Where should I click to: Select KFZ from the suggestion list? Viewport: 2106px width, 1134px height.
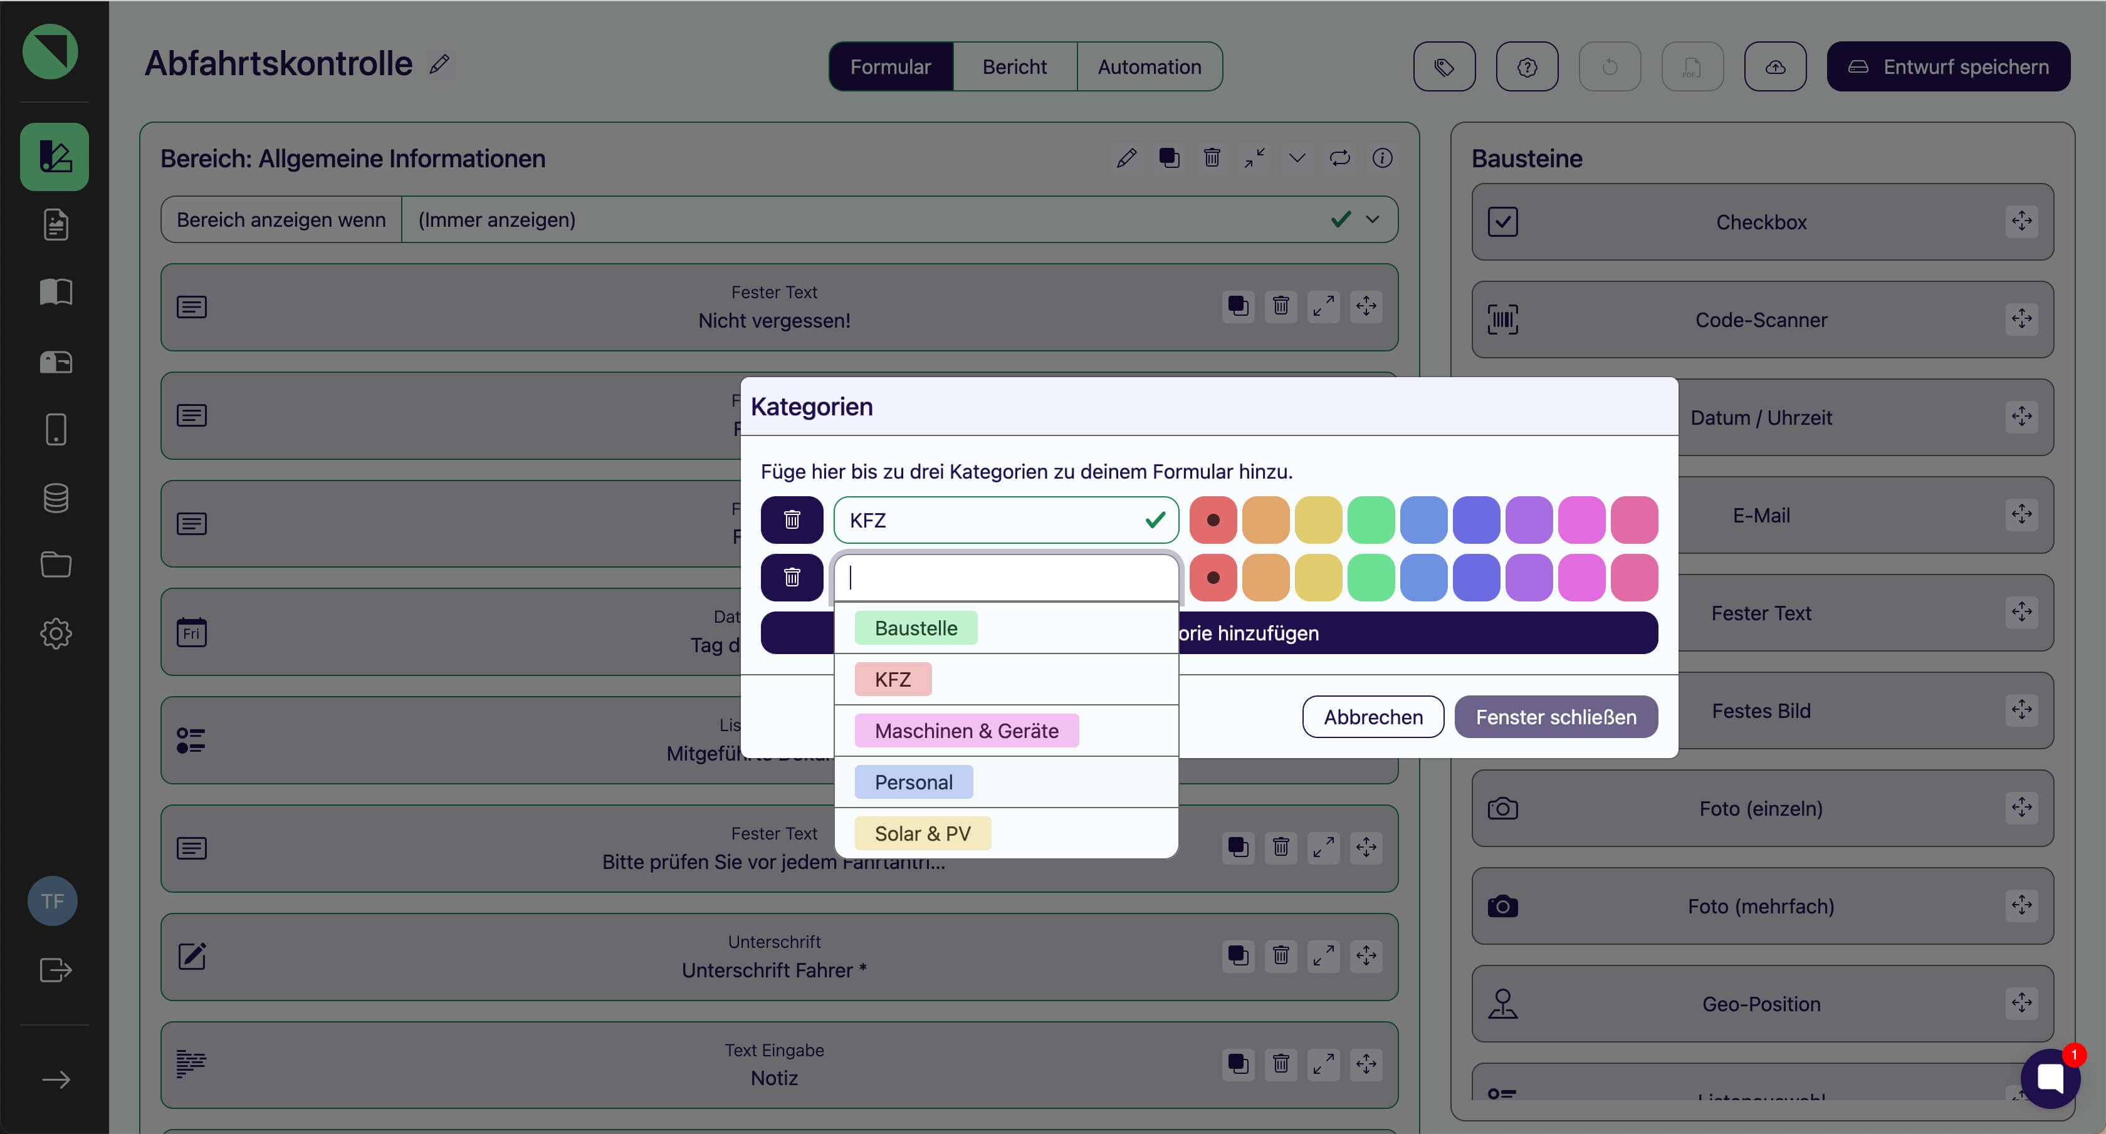pyautogui.click(x=893, y=679)
